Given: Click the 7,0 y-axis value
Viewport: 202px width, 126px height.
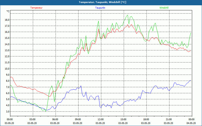Looking at the screenshot, I should click(7, 87).
